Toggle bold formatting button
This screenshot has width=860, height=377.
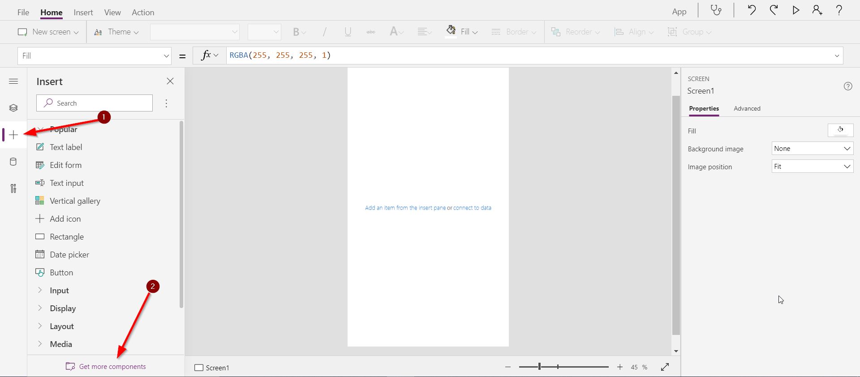coord(299,32)
